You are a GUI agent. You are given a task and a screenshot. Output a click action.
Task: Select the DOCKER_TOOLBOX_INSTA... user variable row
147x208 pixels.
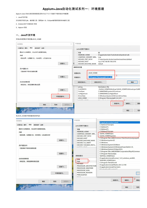click(x=86, y=145)
